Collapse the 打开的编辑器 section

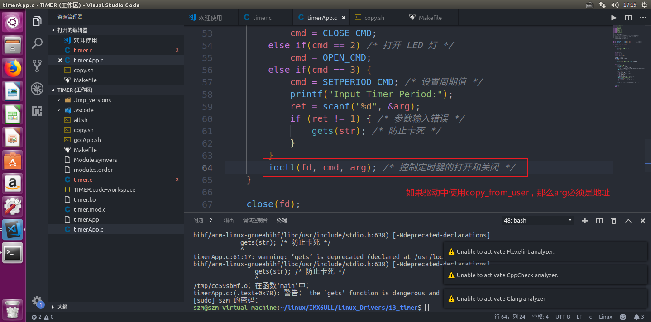coord(116,30)
